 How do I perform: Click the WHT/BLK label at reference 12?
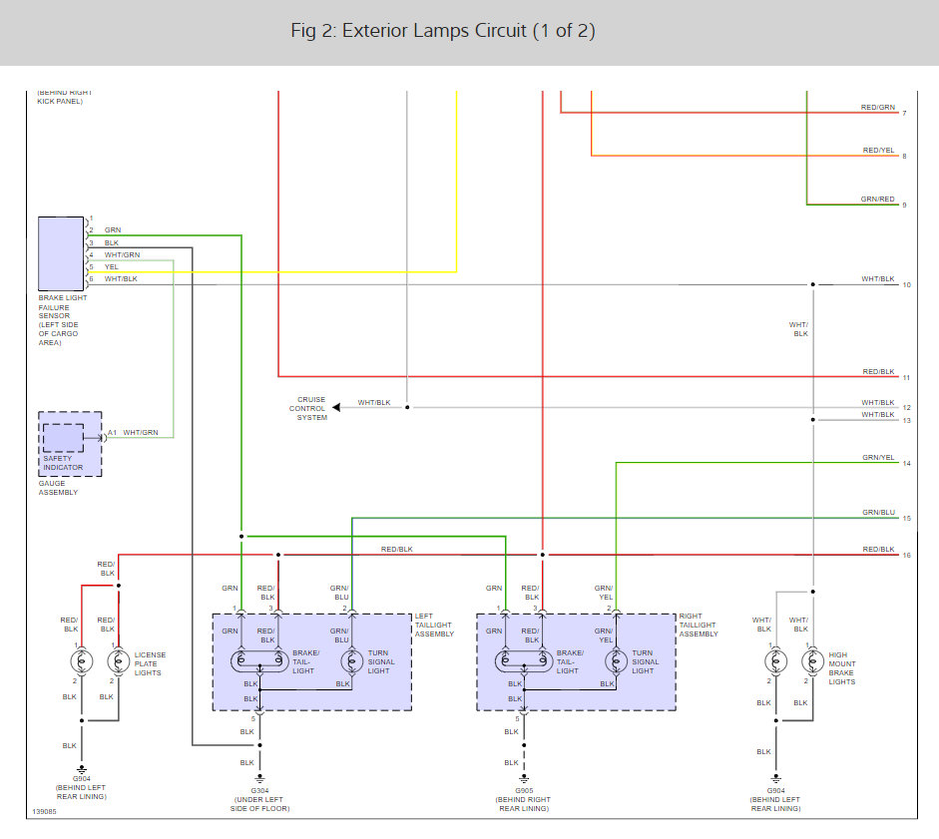[x=878, y=402]
